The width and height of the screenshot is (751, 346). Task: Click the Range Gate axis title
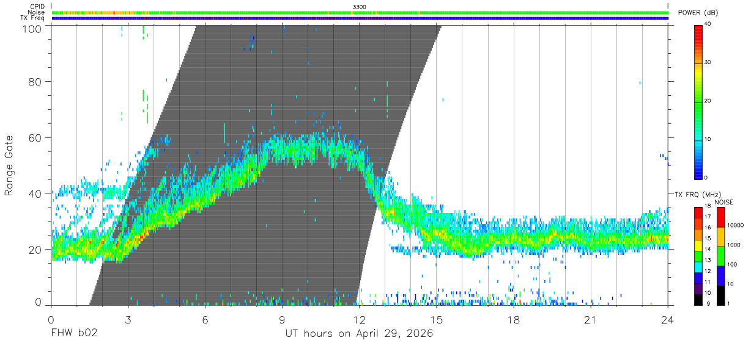pyautogui.click(x=9, y=165)
